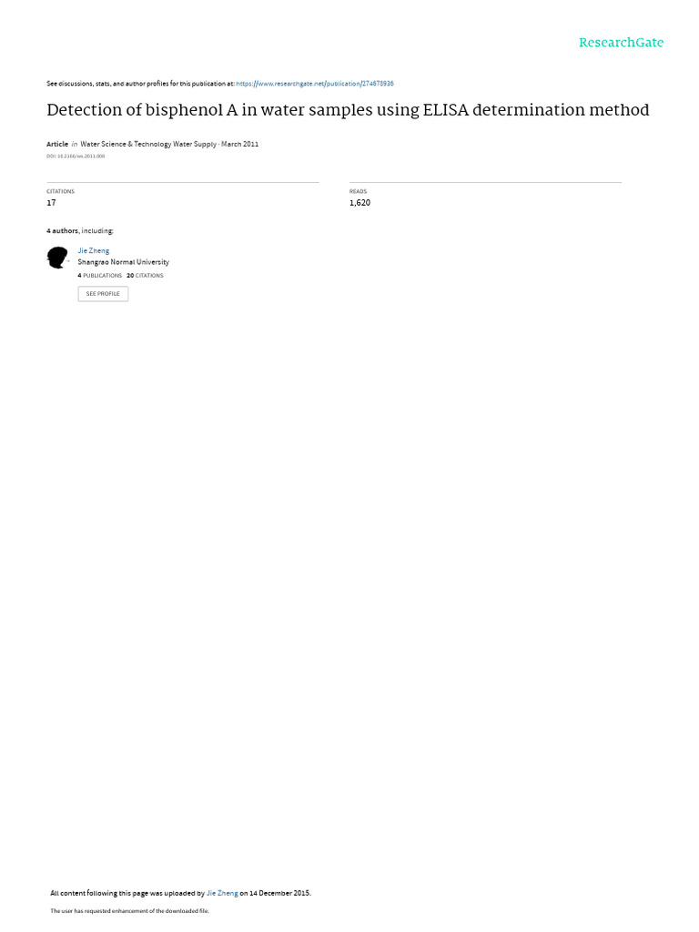Click the file enhancement request notice

tap(129, 910)
